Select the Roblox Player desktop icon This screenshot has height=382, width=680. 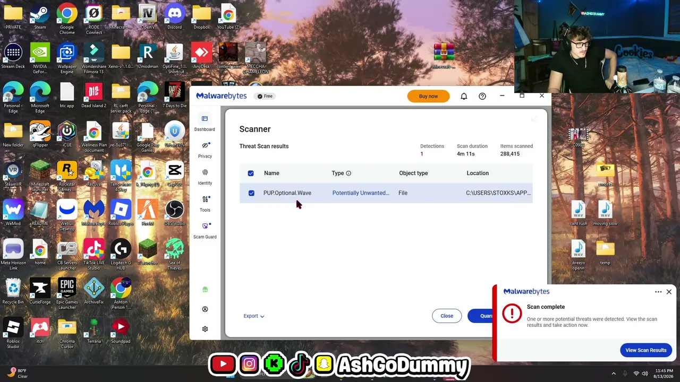coord(121,213)
